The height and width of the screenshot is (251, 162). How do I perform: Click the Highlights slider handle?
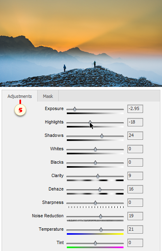tap(90, 123)
